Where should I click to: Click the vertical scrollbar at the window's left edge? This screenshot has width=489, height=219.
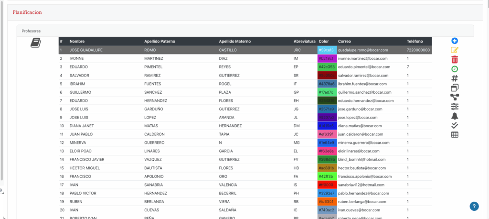click(x=1, y=90)
